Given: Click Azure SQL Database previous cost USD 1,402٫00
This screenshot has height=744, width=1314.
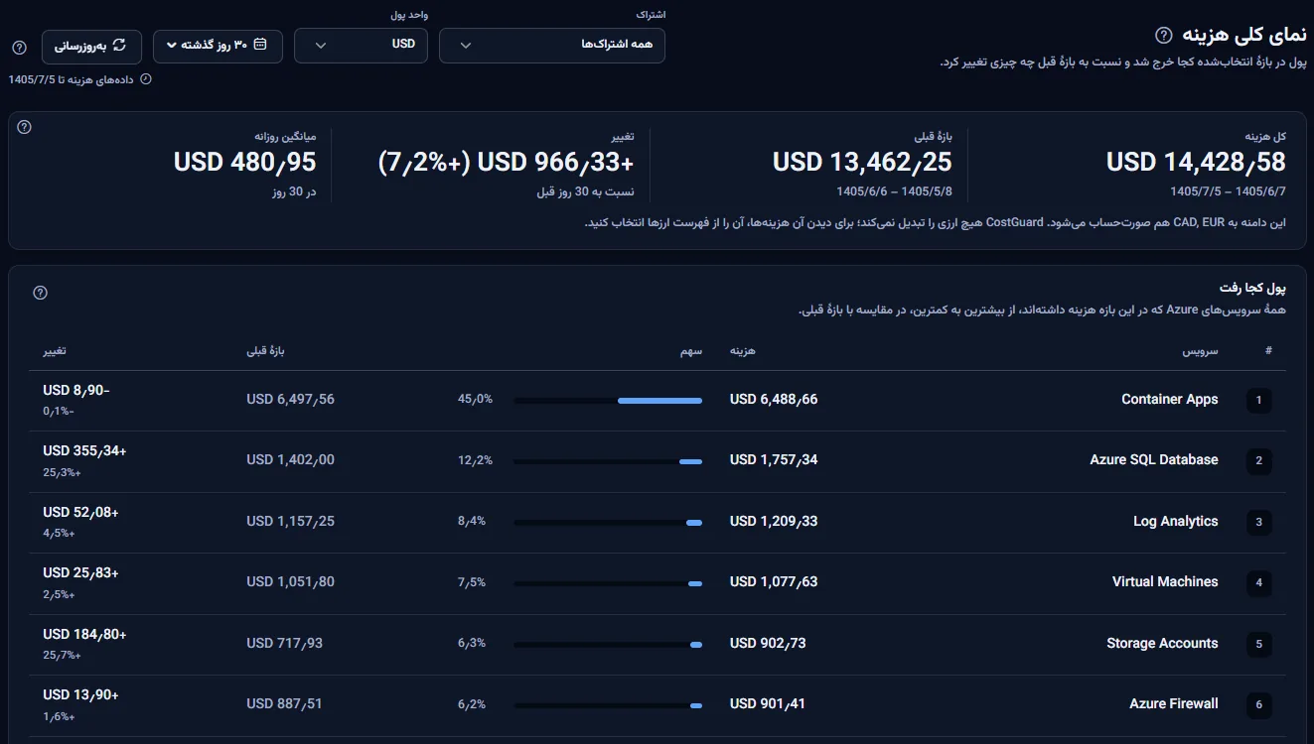Looking at the screenshot, I should click(x=290, y=460).
